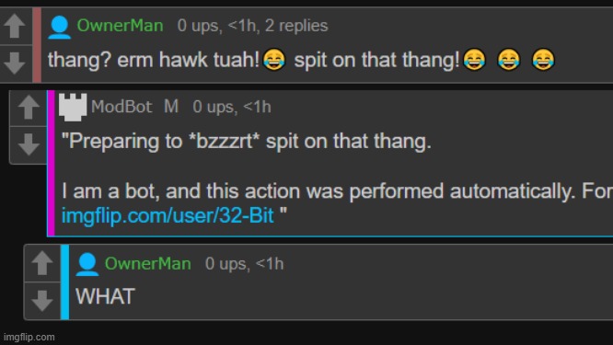Click OwnerMan's avatar on the WHAT reply
Screen dimensions: 613x345
click(x=87, y=265)
